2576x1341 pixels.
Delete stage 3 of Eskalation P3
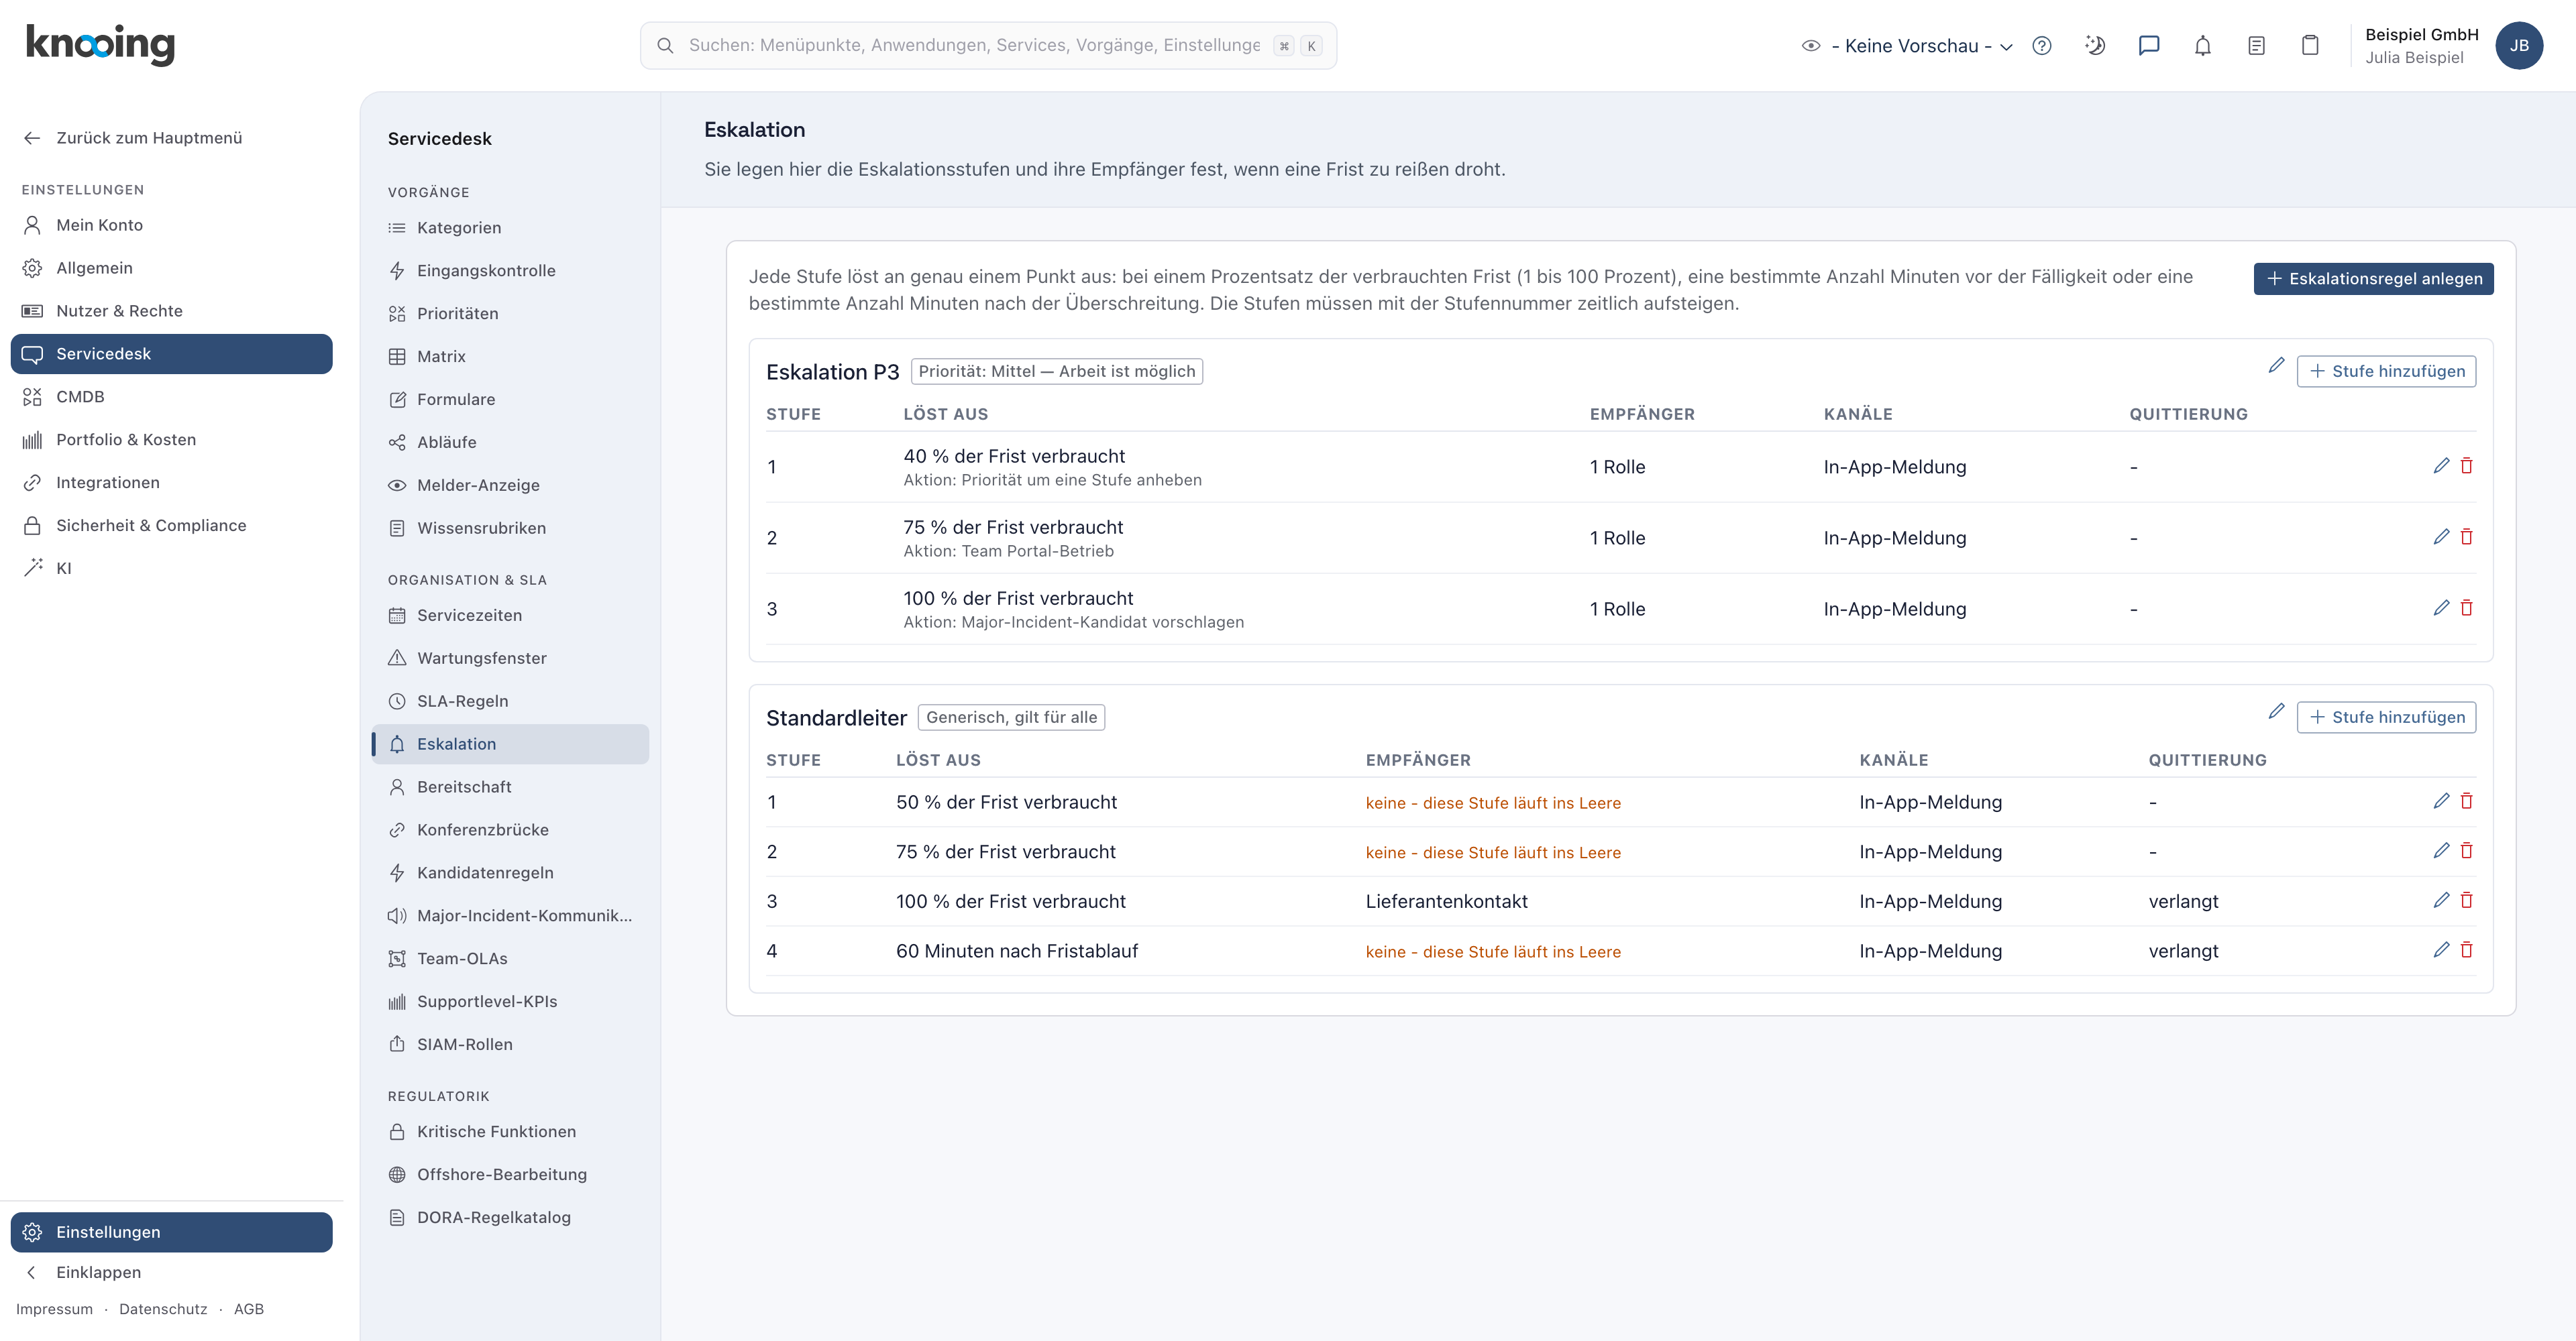click(2466, 607)
